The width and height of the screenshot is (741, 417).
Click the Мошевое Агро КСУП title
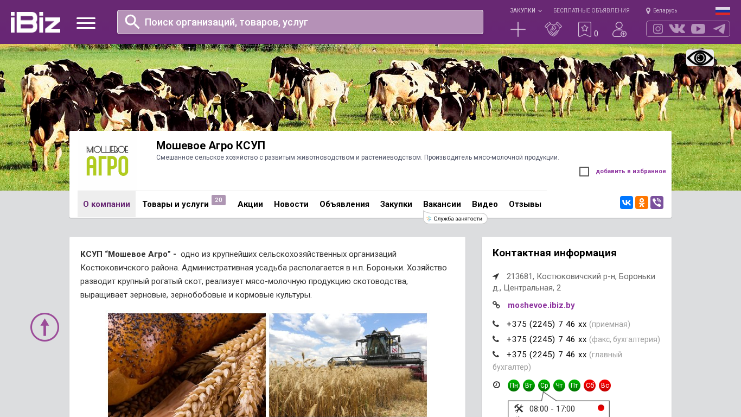pyautogui.click(x=210, y=146)
